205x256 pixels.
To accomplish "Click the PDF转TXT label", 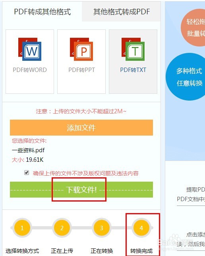I will click(x=133, y=70).
